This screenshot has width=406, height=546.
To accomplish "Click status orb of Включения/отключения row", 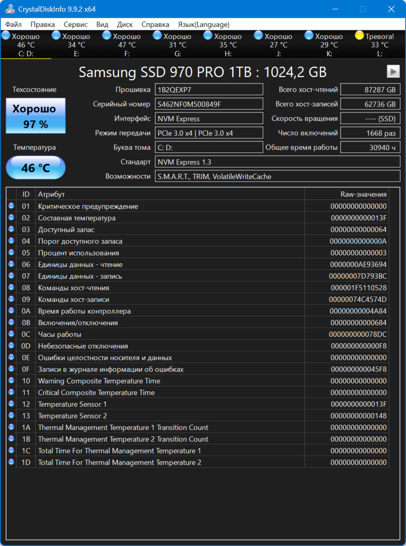I will pos(11,322).
